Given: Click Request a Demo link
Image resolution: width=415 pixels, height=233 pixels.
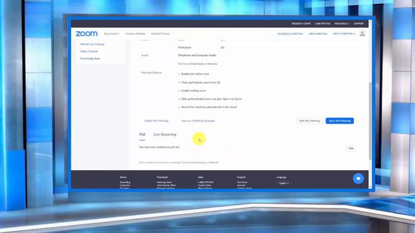Looking at the screenshot, I should (301, 23).
